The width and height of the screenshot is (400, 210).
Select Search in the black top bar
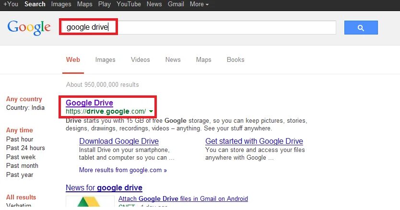[35, 4]
